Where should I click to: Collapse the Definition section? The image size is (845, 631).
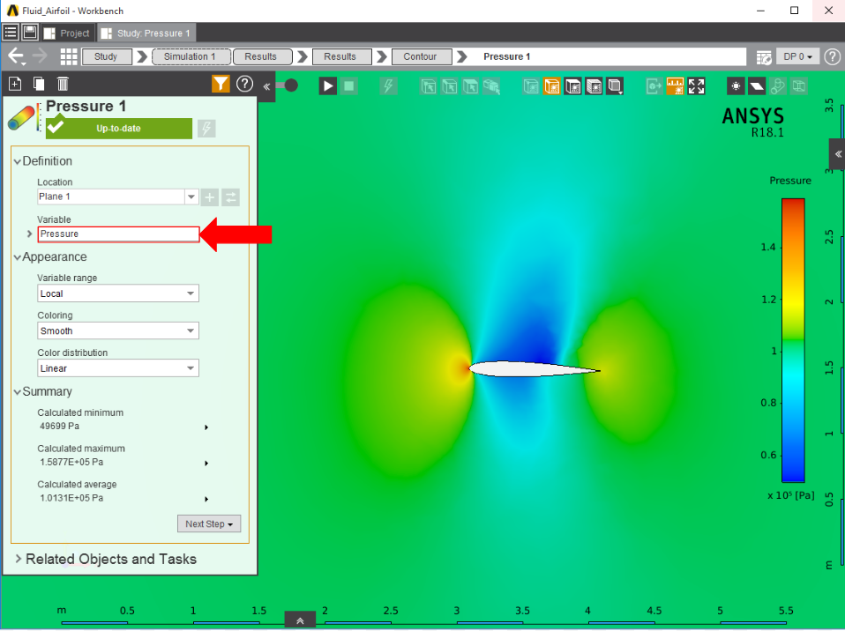(x=18, y=161)
